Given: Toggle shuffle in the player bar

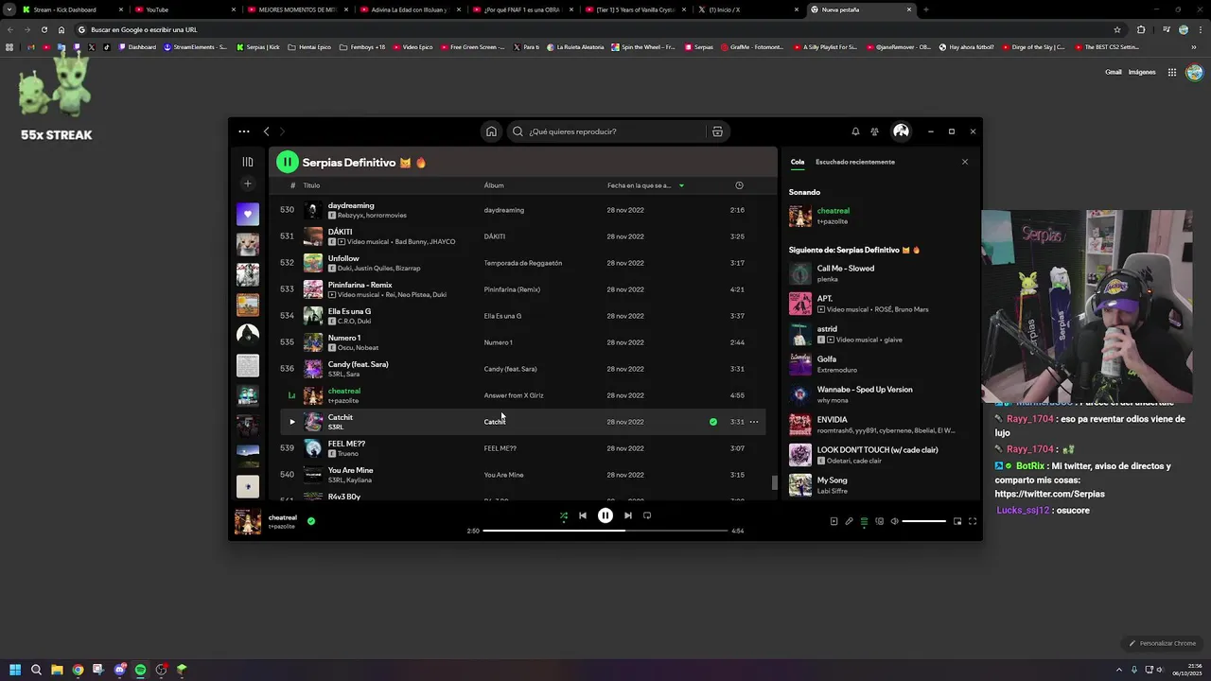Looking at the screenshot, I should (564, 515).
